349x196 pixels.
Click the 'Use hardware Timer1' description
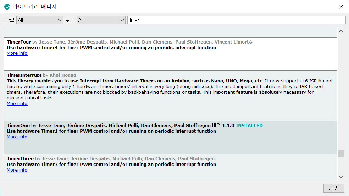[111, 131]
